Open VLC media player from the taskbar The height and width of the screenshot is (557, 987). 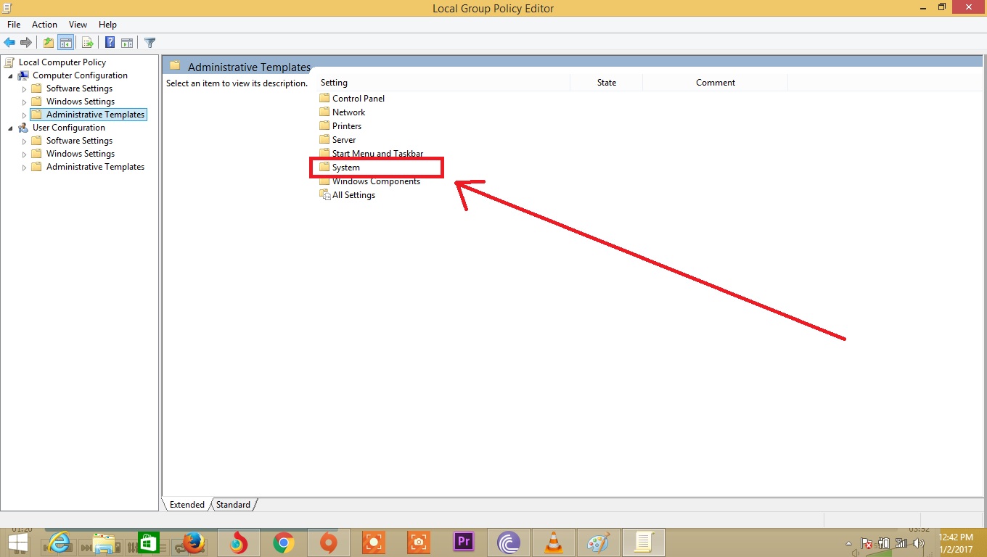click(x=553, y=542)
